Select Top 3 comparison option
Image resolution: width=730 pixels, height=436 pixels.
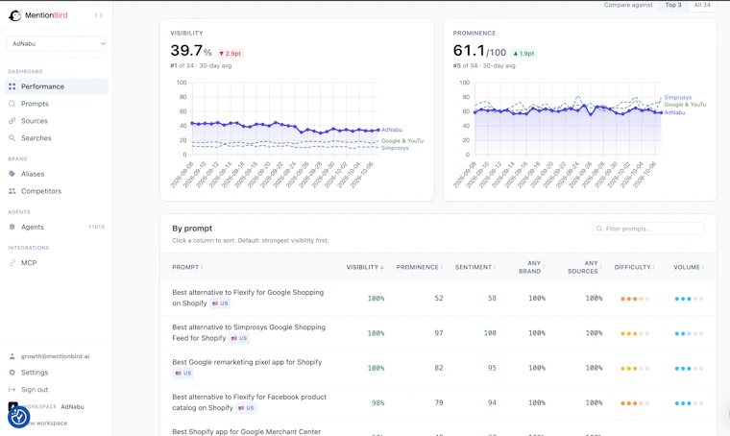(673, 5)
